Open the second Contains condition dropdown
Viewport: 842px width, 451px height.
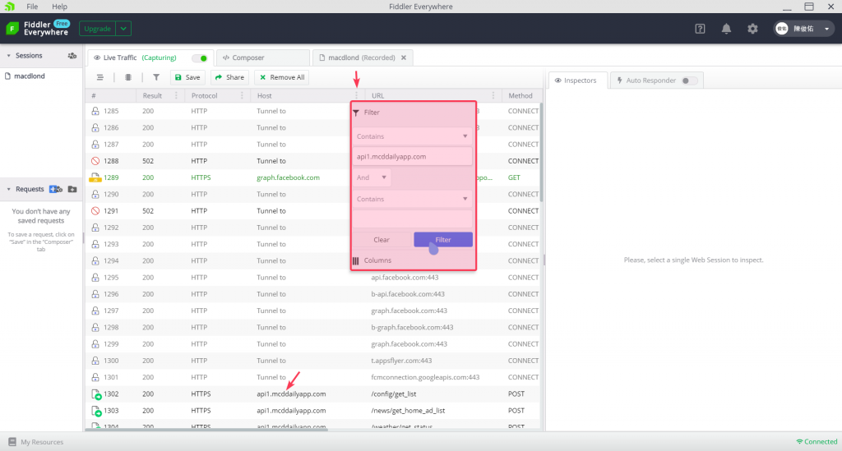pos(412,199)
